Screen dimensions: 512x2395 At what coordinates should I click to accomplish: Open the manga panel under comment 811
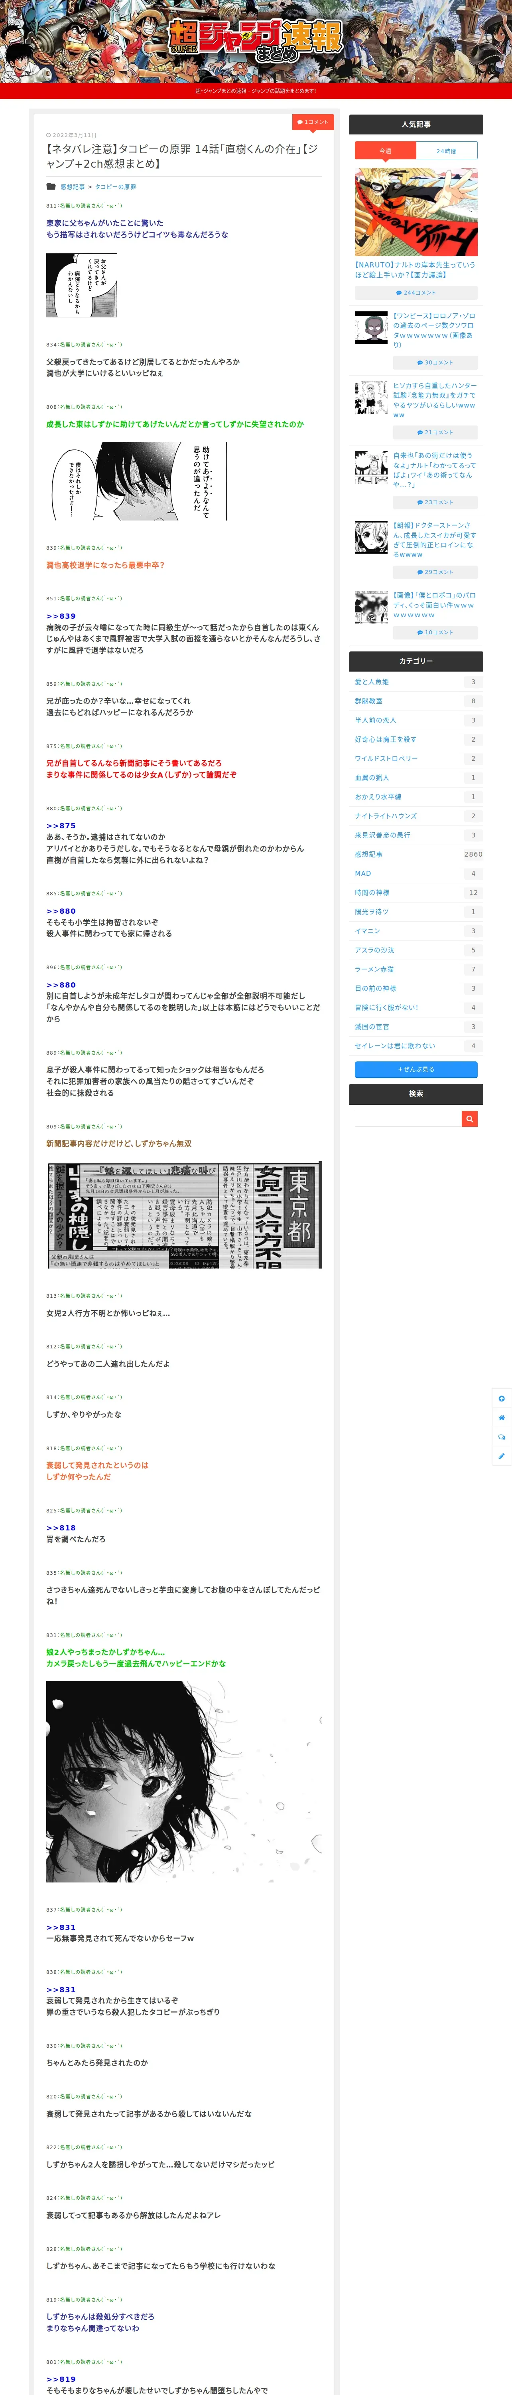click(x=82, y=285)
